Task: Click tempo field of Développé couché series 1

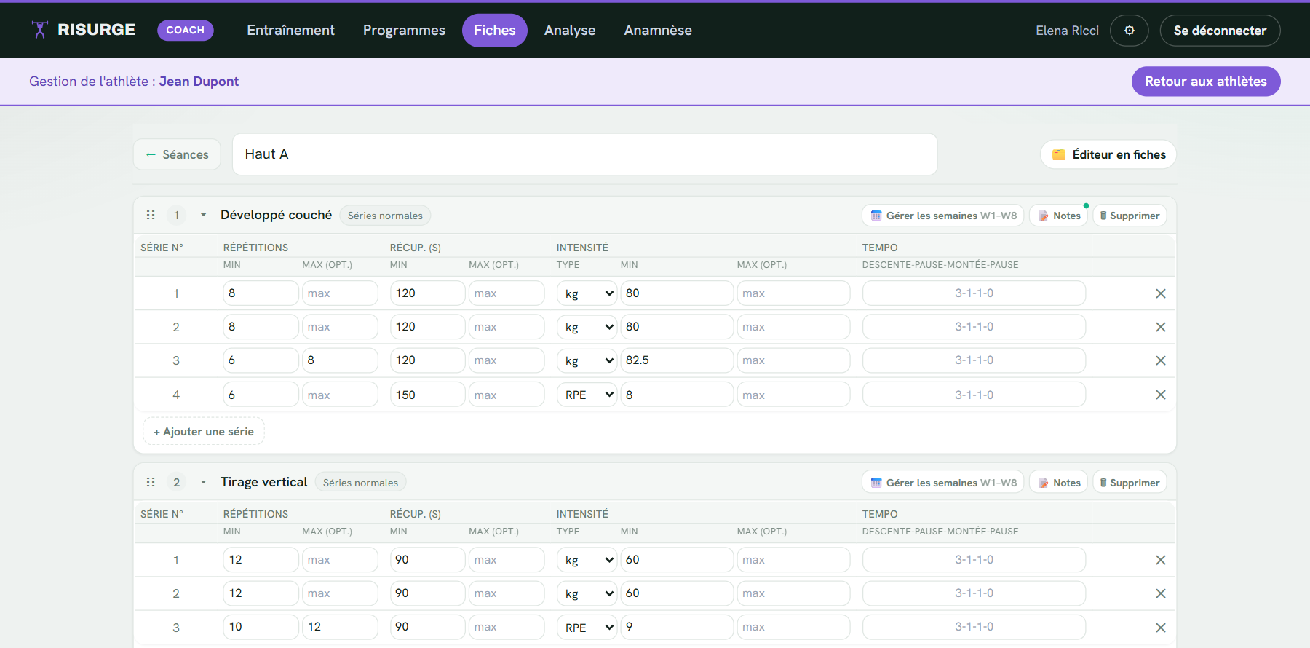Action: [974, 293]
